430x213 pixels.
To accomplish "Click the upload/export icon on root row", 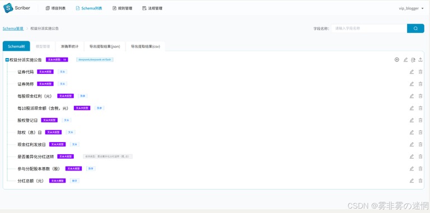I will point(420,60).
